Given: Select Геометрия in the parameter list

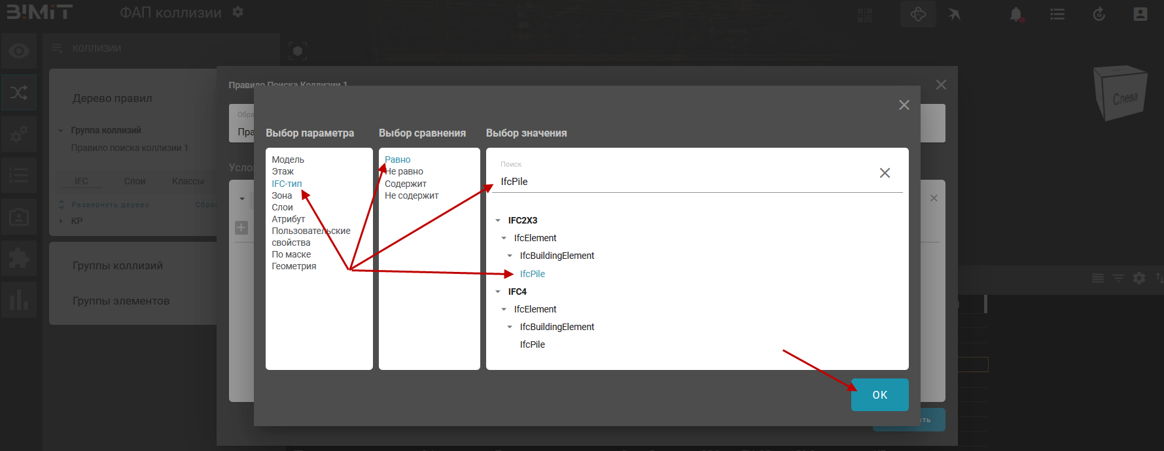Looking at the screenshot, I should 294,266.
